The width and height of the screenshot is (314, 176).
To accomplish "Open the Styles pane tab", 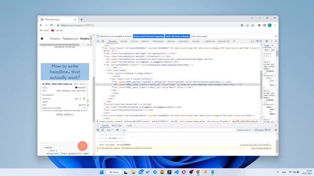I will point(267,45).
